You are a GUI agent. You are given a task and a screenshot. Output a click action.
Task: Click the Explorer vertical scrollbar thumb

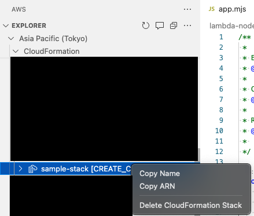click(199, 155)
